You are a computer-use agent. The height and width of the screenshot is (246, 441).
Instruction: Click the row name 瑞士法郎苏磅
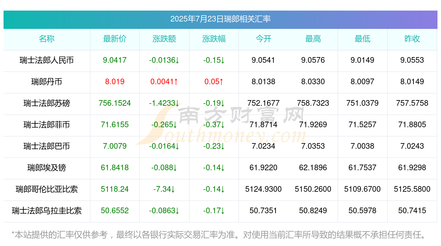click(x=47, y=103)
